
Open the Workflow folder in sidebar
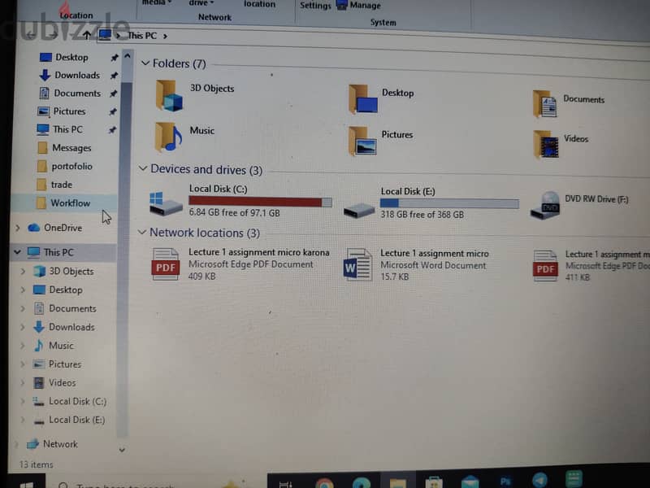click(70, 203)
